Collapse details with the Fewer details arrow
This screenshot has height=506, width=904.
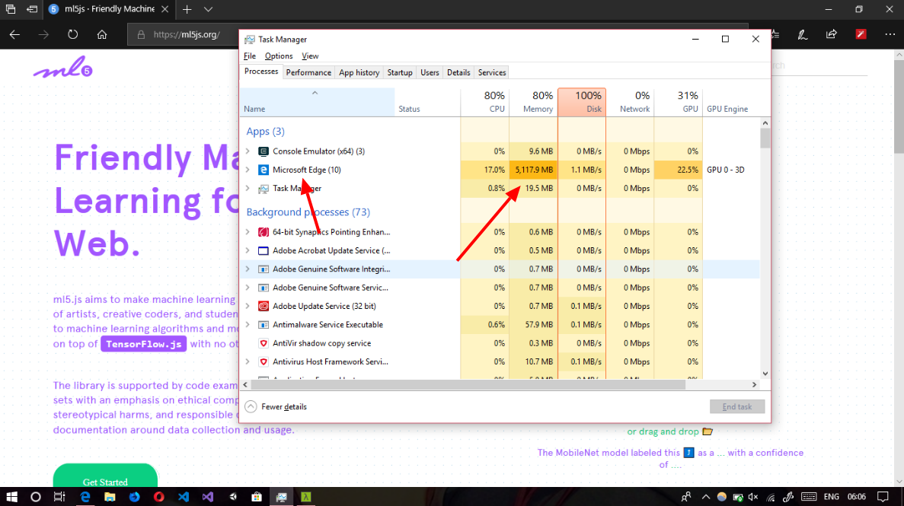click(251, 406)
